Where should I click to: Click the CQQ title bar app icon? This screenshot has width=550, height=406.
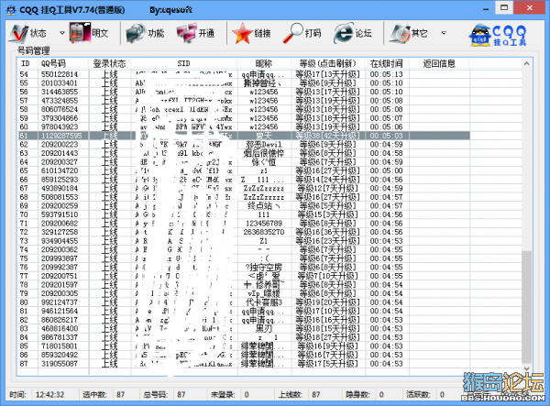point(11,10)
